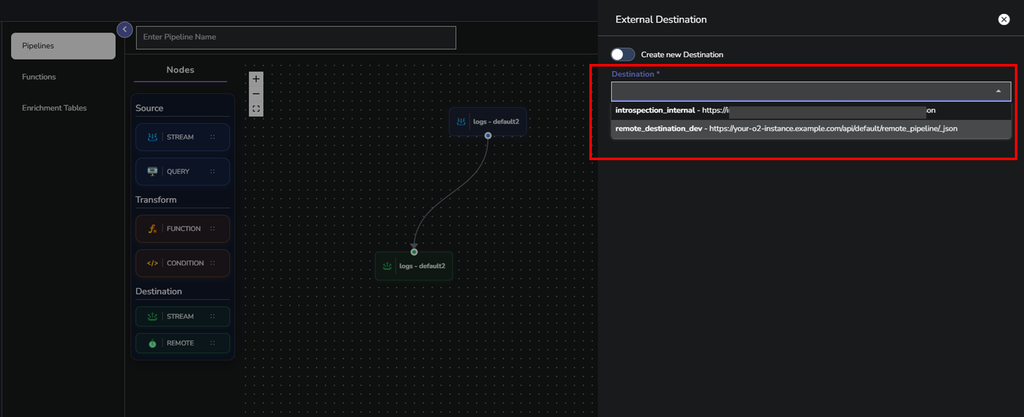Close the External Destination panel
Viewport: 1024px width, 417px height.
pos(1004,19)
